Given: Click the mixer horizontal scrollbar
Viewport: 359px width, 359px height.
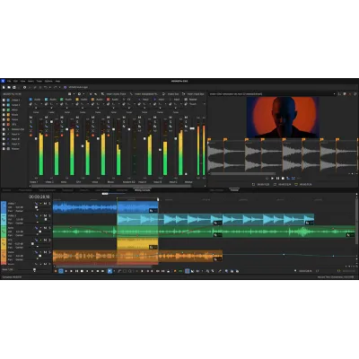Looking at the screenshot, I should (x=111, y=186).
